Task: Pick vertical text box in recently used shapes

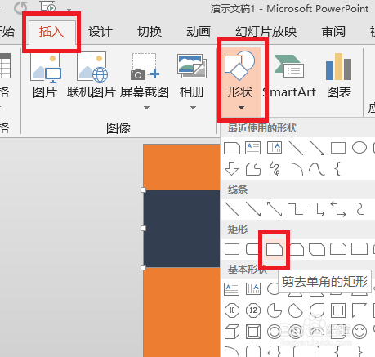Action: [x=275, y=148]
